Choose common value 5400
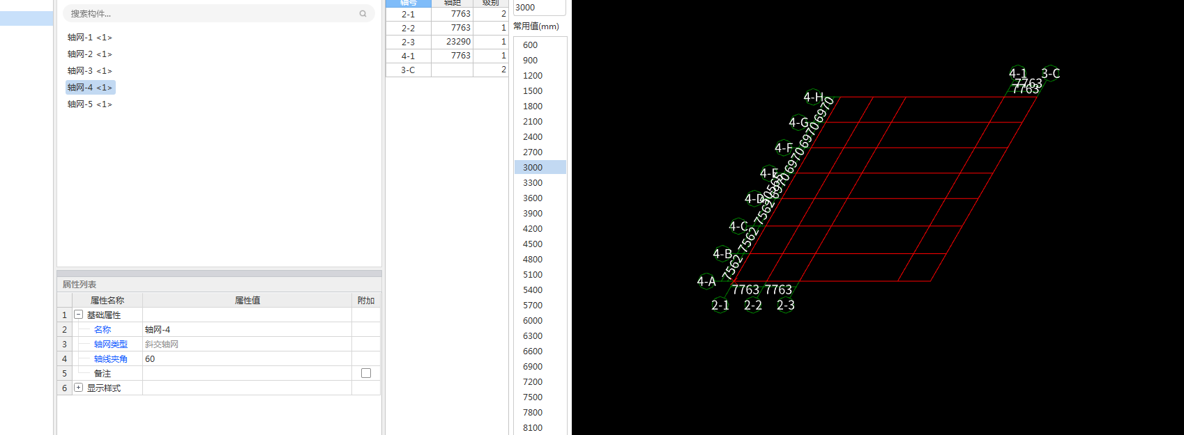Viewport: 1184px width, 435px height. tap(540, 290)
